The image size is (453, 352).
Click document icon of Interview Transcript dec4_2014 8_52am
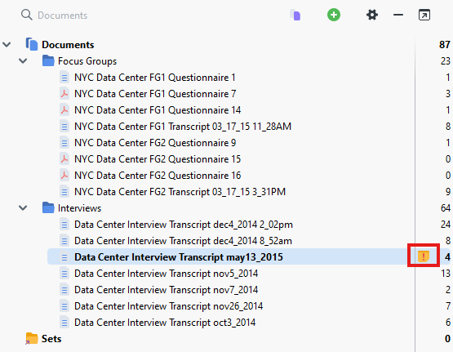(x=64, y=241)
